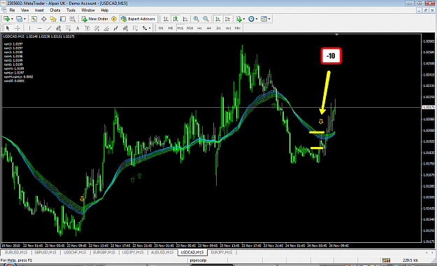The height and width of the screenshot is (266, 437).
Task: Select the M30 timeframe
Action: point(189,28)
